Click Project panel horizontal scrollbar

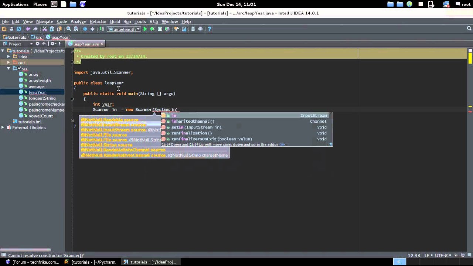click(x=25, y=250)
